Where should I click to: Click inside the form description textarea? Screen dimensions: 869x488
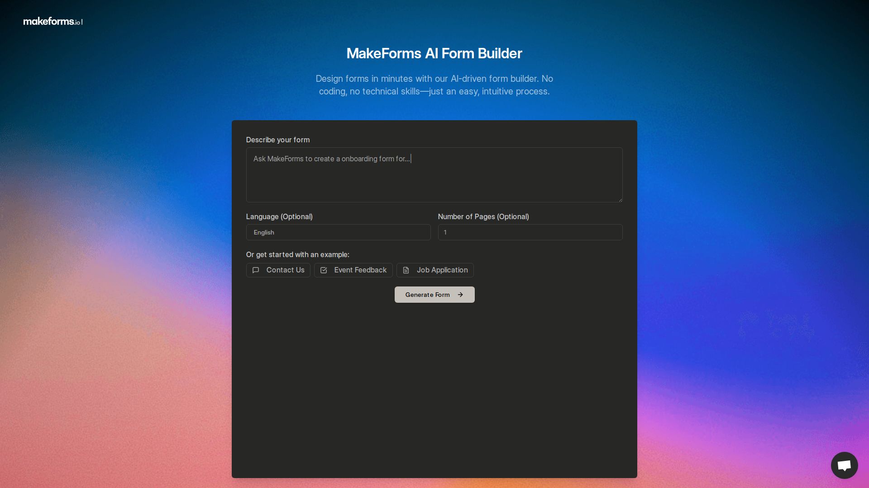click(434, 175)
